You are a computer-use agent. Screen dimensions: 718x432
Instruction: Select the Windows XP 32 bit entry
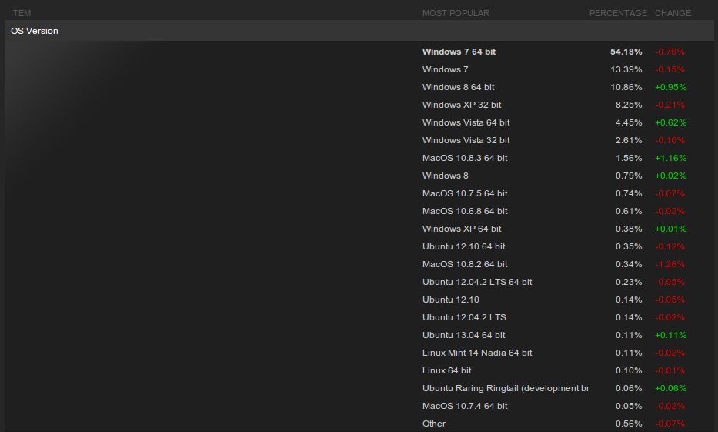tap(462, 105)
